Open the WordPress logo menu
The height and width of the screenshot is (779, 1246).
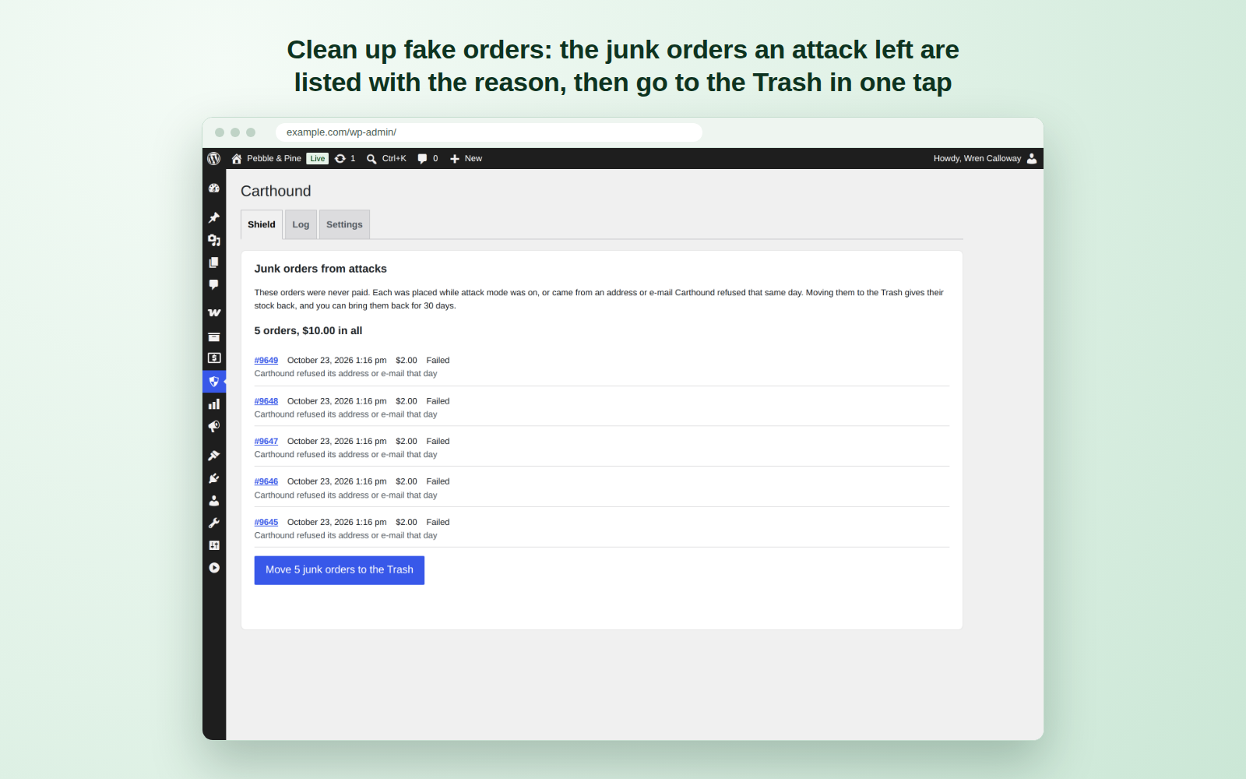click(214, 158)
